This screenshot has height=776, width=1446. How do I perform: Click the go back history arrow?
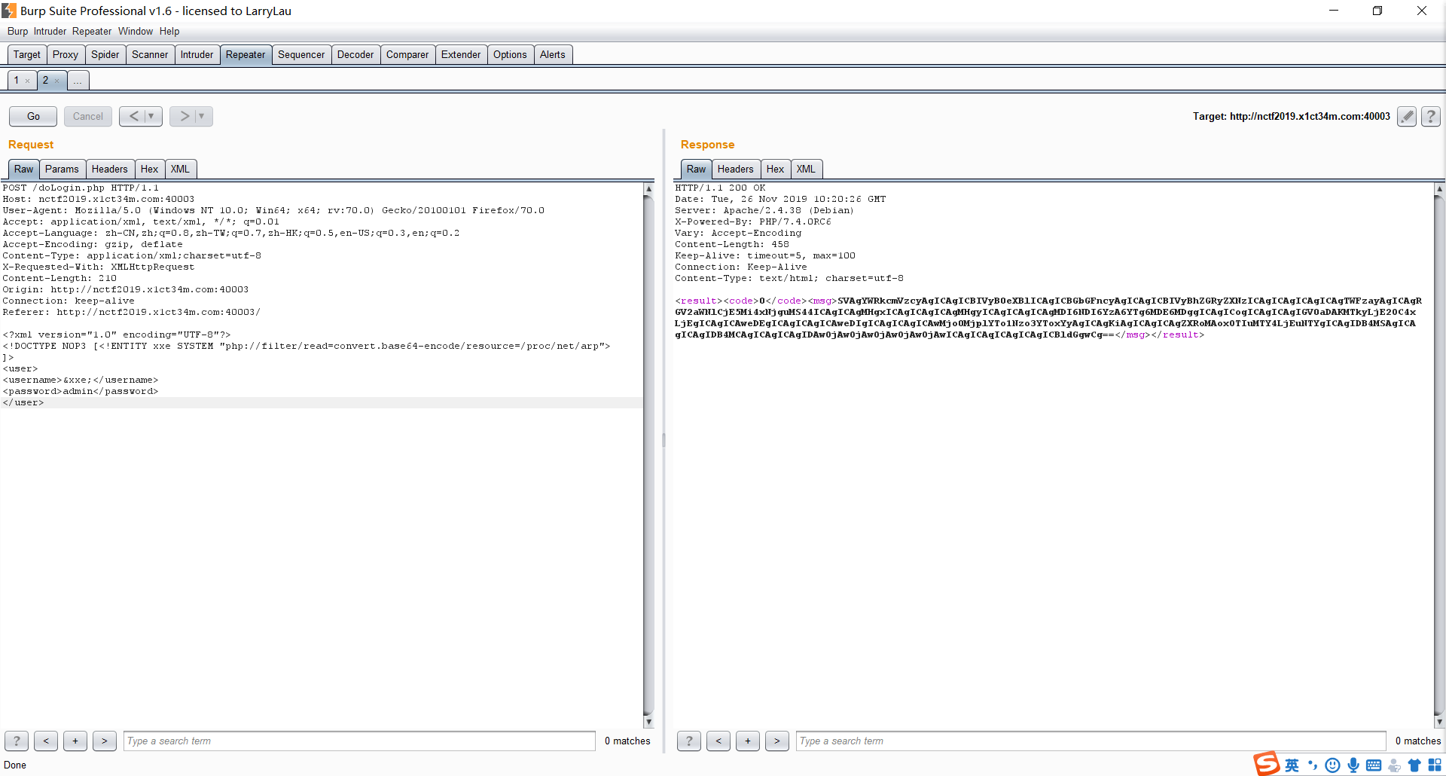coord(134,116)
